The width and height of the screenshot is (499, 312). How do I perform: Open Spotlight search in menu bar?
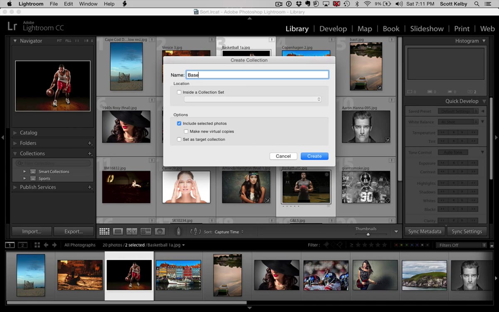point(477,4)
